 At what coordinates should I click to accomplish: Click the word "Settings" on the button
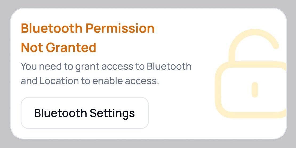click(112, 113)
